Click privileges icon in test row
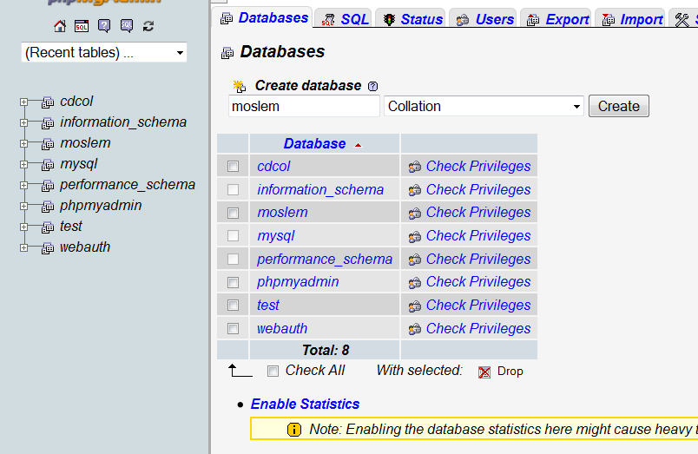This screenshot has height=454, width=698. (415, 306)
